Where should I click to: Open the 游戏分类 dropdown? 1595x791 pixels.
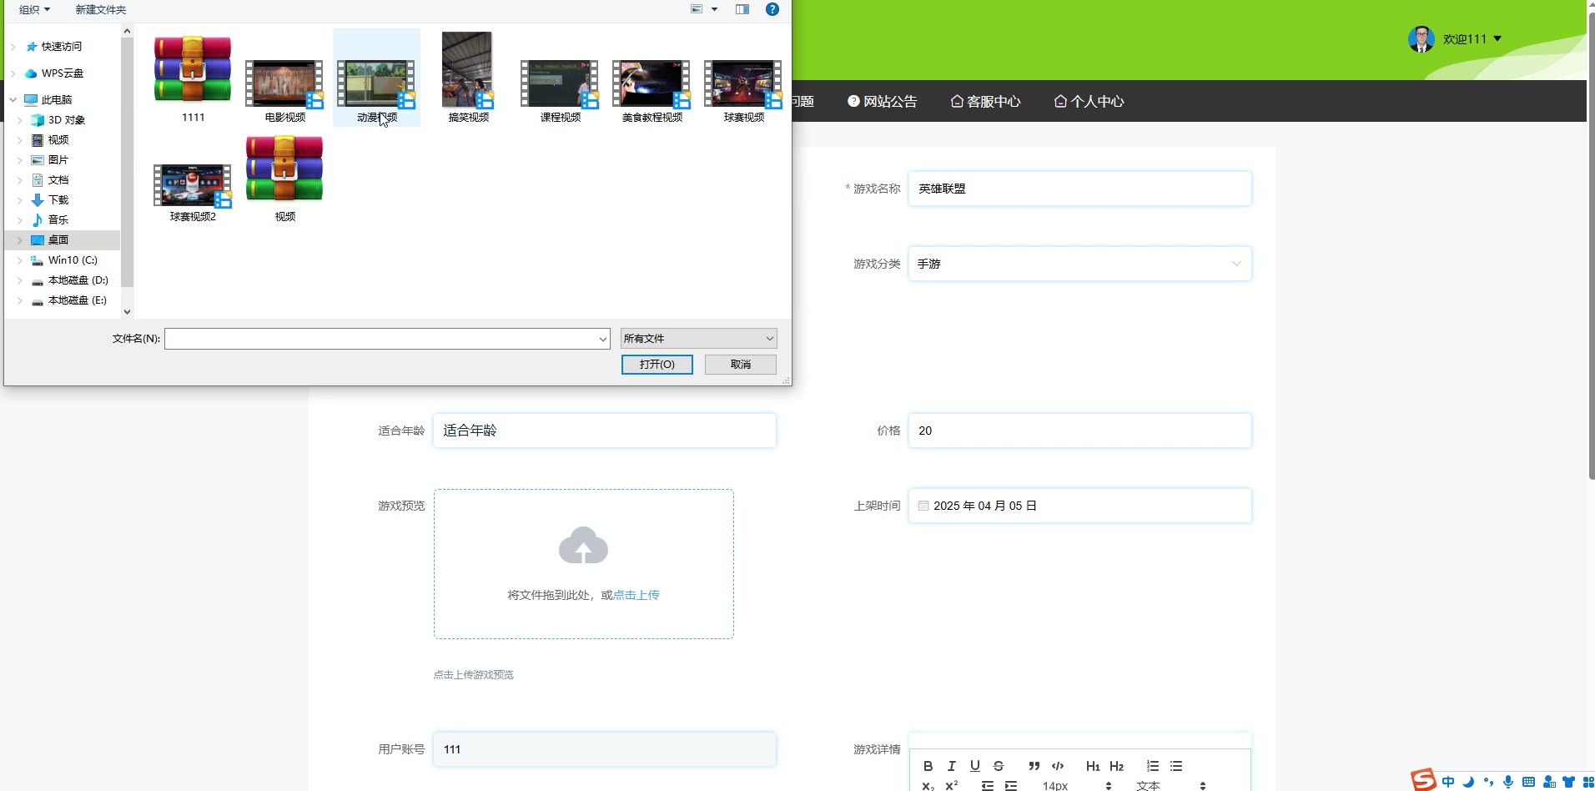1080,264
